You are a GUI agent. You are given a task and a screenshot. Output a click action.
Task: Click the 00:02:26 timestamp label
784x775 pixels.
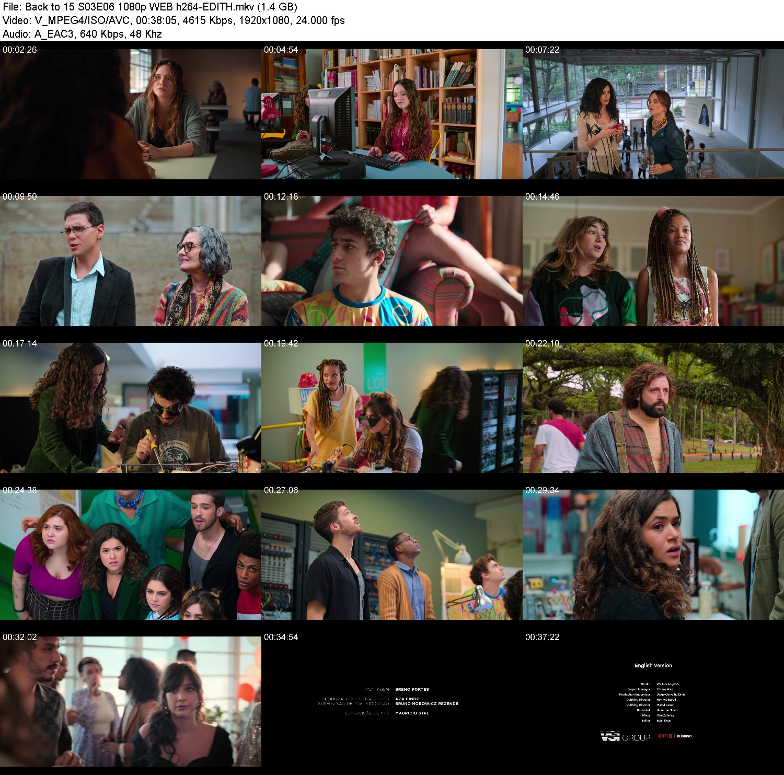pyautogui.click(x=20, y=50)
